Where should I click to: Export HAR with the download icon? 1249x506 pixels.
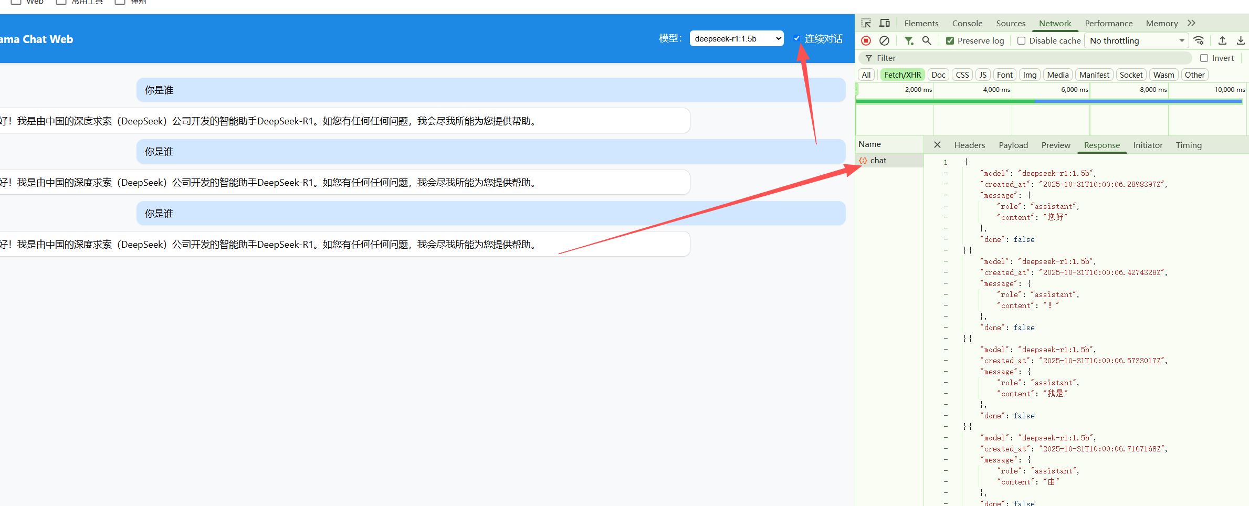click(1241, 40)
